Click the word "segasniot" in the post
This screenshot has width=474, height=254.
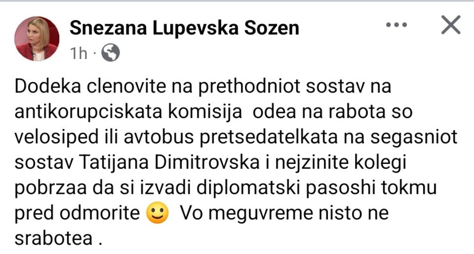414,137
